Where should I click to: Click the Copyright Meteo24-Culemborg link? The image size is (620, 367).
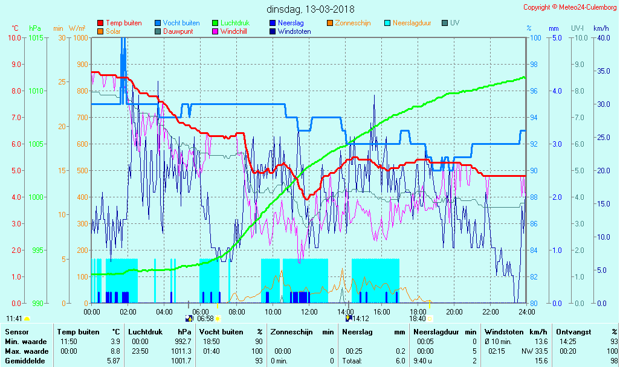569,7
